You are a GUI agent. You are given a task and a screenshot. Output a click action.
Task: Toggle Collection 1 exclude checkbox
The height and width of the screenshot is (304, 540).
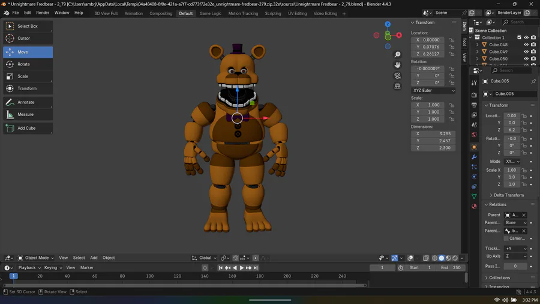[x=520, y=38]
